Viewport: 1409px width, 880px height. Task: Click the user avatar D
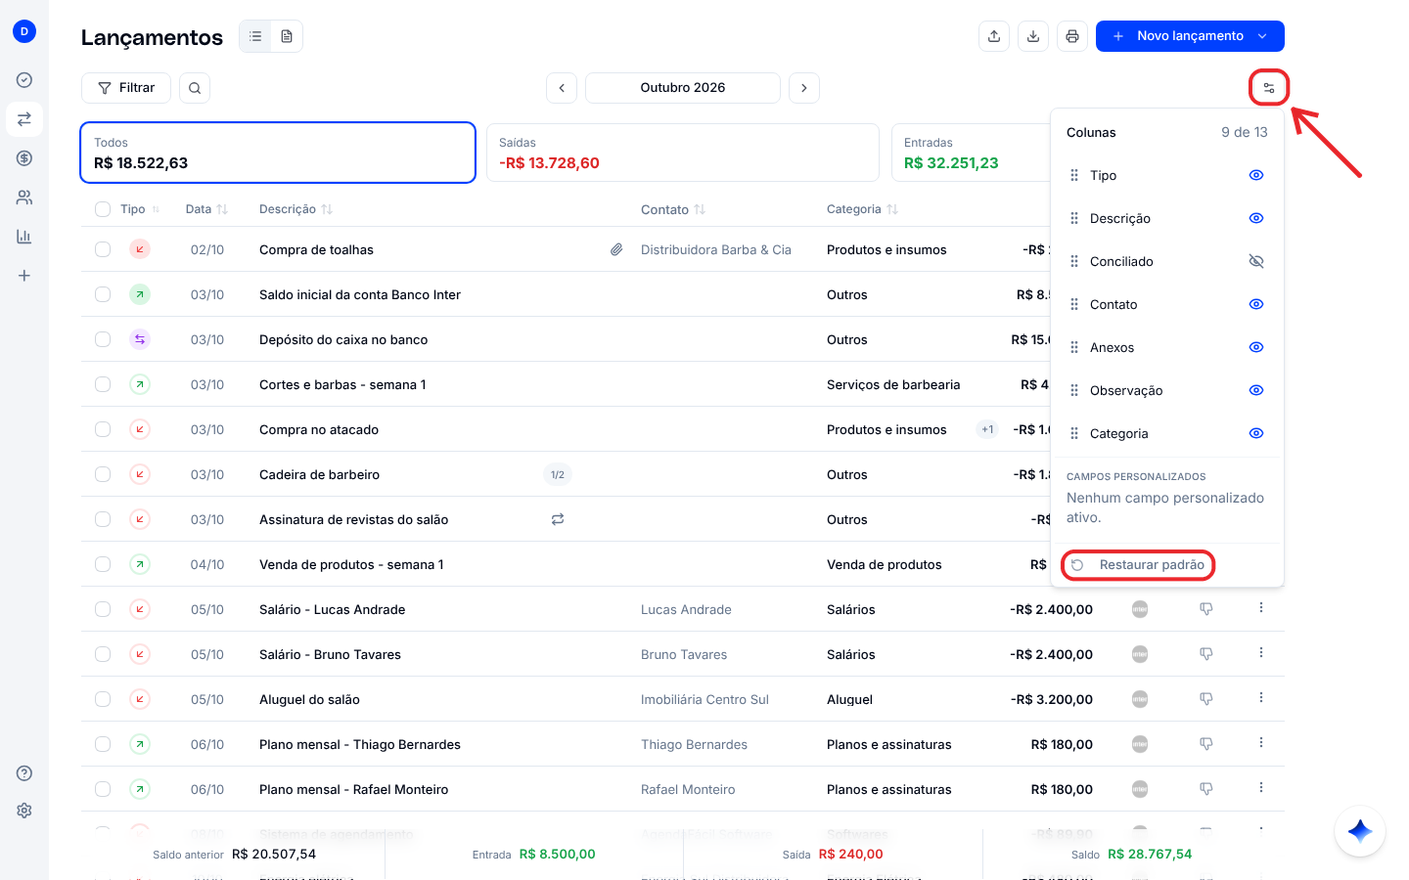[x=24, y=31]
